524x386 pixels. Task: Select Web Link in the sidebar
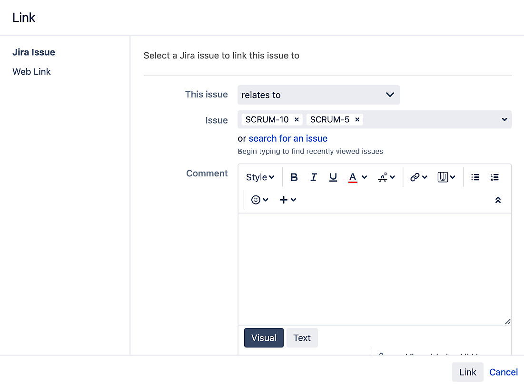[x=31, y=71]
